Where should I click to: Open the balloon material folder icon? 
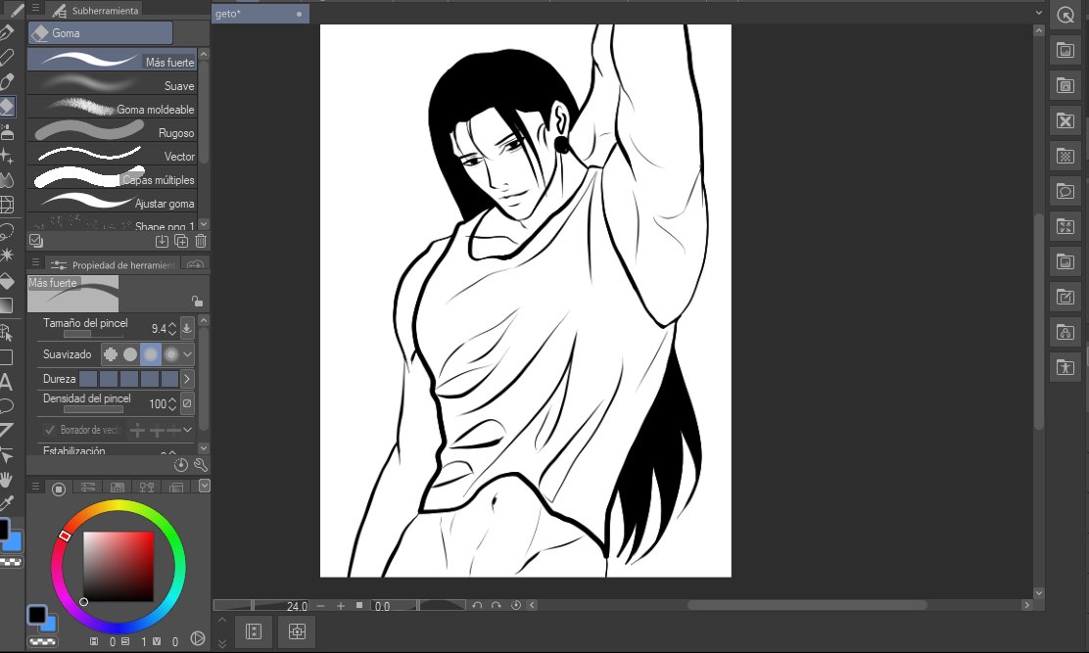click(x=1065, y=191)
